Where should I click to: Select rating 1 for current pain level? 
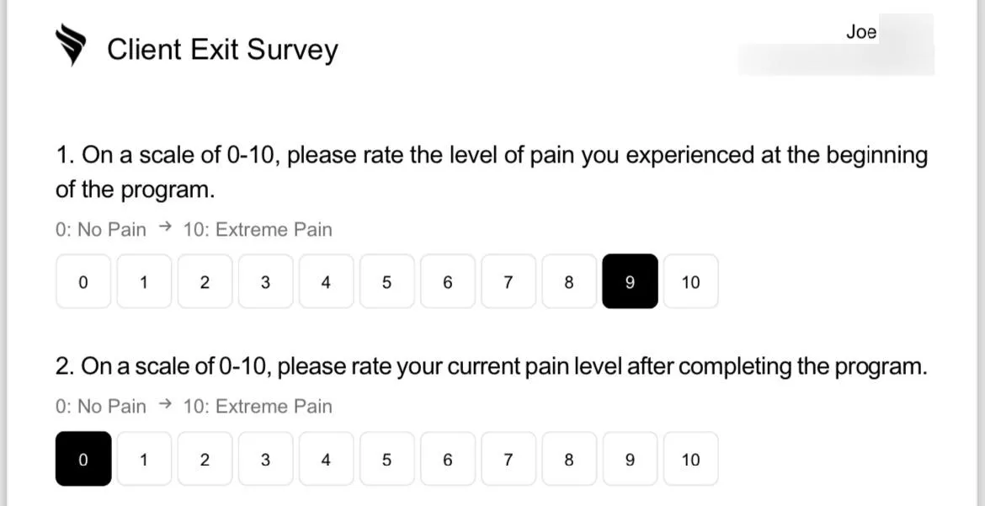coord(144,459)
